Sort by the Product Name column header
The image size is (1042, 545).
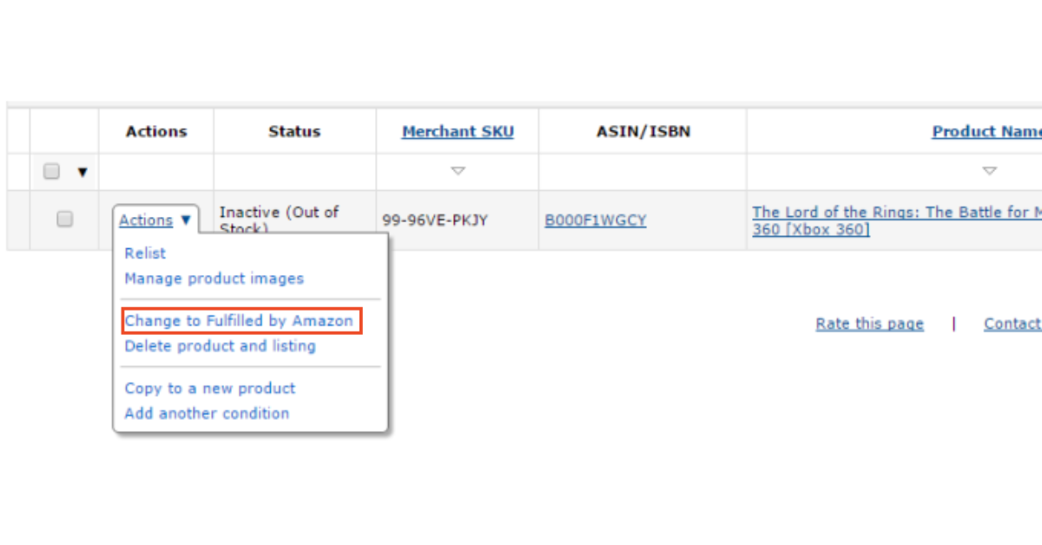[x=986, y=132]
